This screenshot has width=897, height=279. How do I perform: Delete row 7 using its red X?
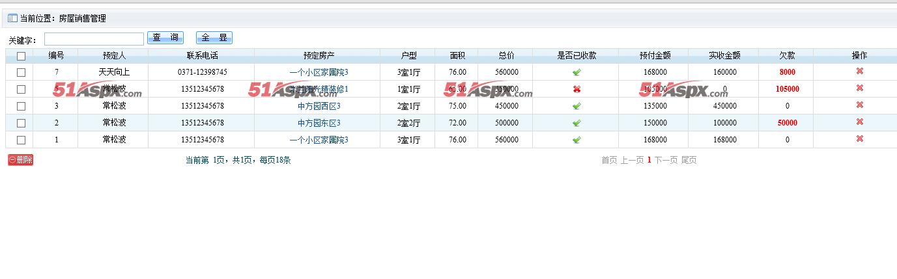tap(859, 71)
